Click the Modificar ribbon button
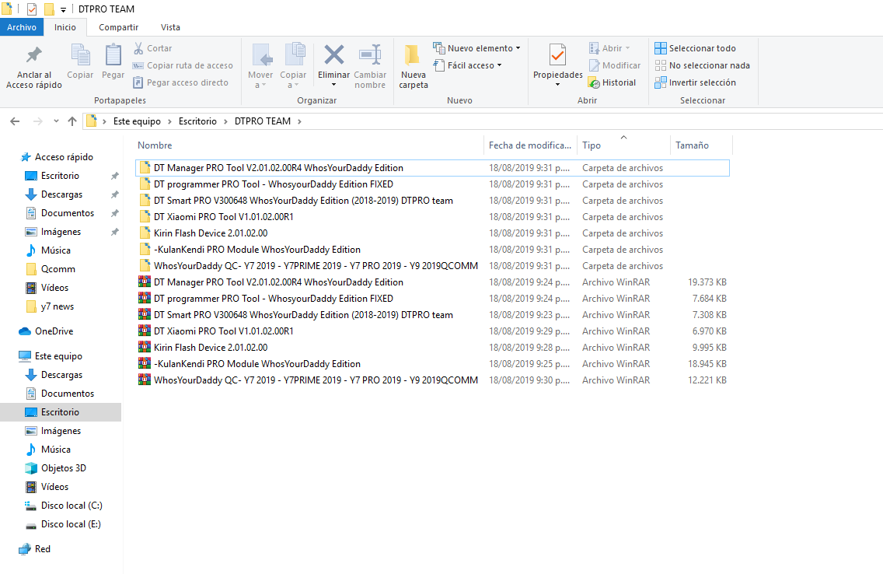This screenshot has height=574, width=883. [x=614, y=65]
